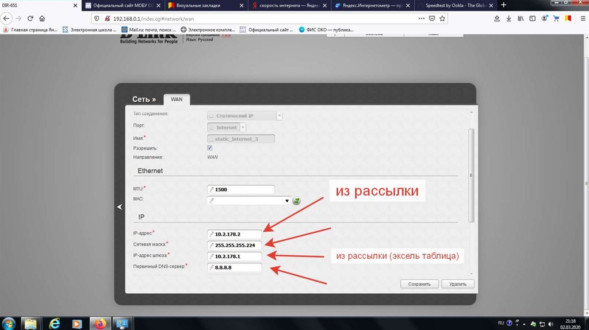The width and height of the screenshot is (589, 330).
Task: Open the connection type dropdown (Статический IP)
Action: click(280, 116)
